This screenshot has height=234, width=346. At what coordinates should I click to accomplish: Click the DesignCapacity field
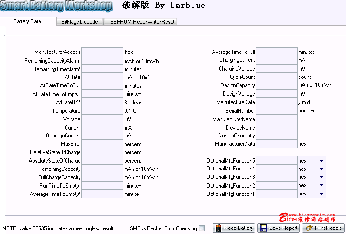click(277, 85)
